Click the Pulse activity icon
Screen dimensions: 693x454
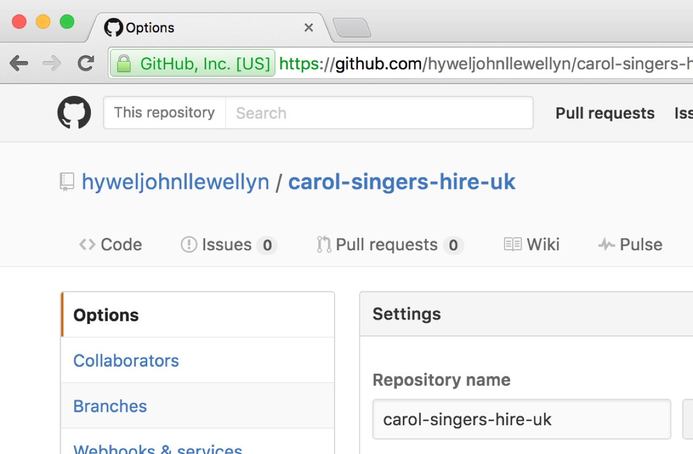click(606, 245)
